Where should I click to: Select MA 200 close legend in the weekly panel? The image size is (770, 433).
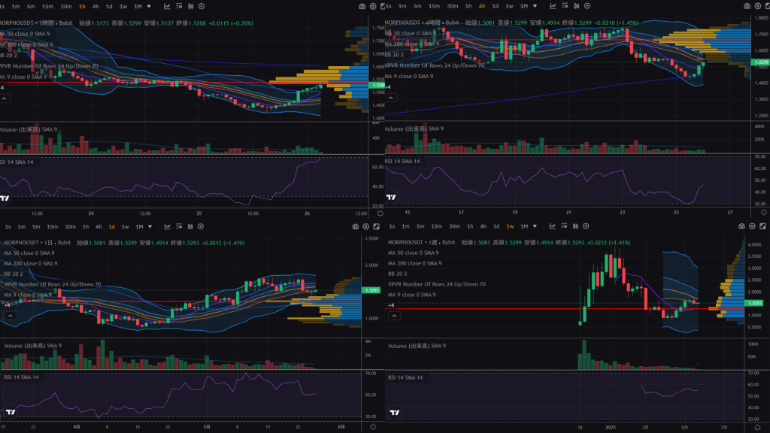click(x=414, y=263)
